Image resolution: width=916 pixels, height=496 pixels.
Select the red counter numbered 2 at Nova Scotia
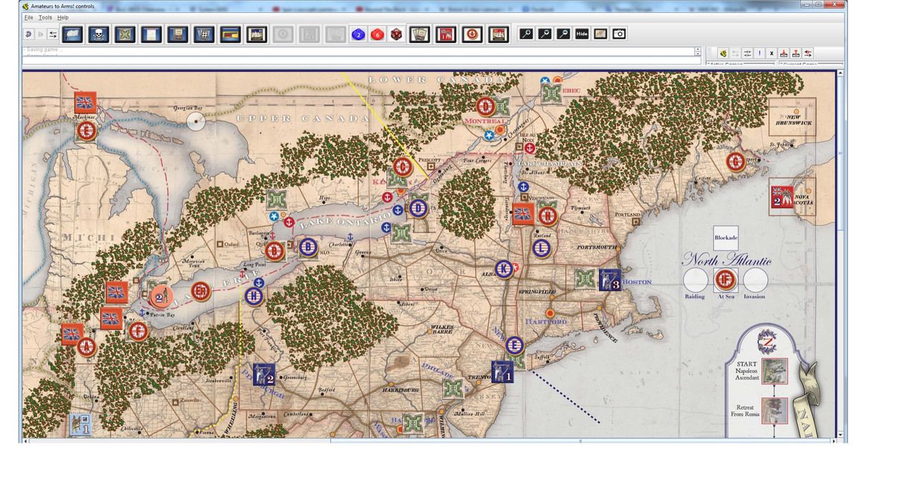coord(781,198)
